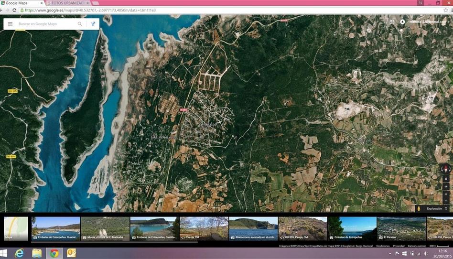
Task: Zoom in with the plus button
Action: (446, 193)
